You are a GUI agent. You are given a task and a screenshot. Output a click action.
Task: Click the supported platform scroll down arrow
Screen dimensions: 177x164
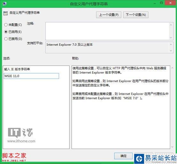tap(171, 51)
